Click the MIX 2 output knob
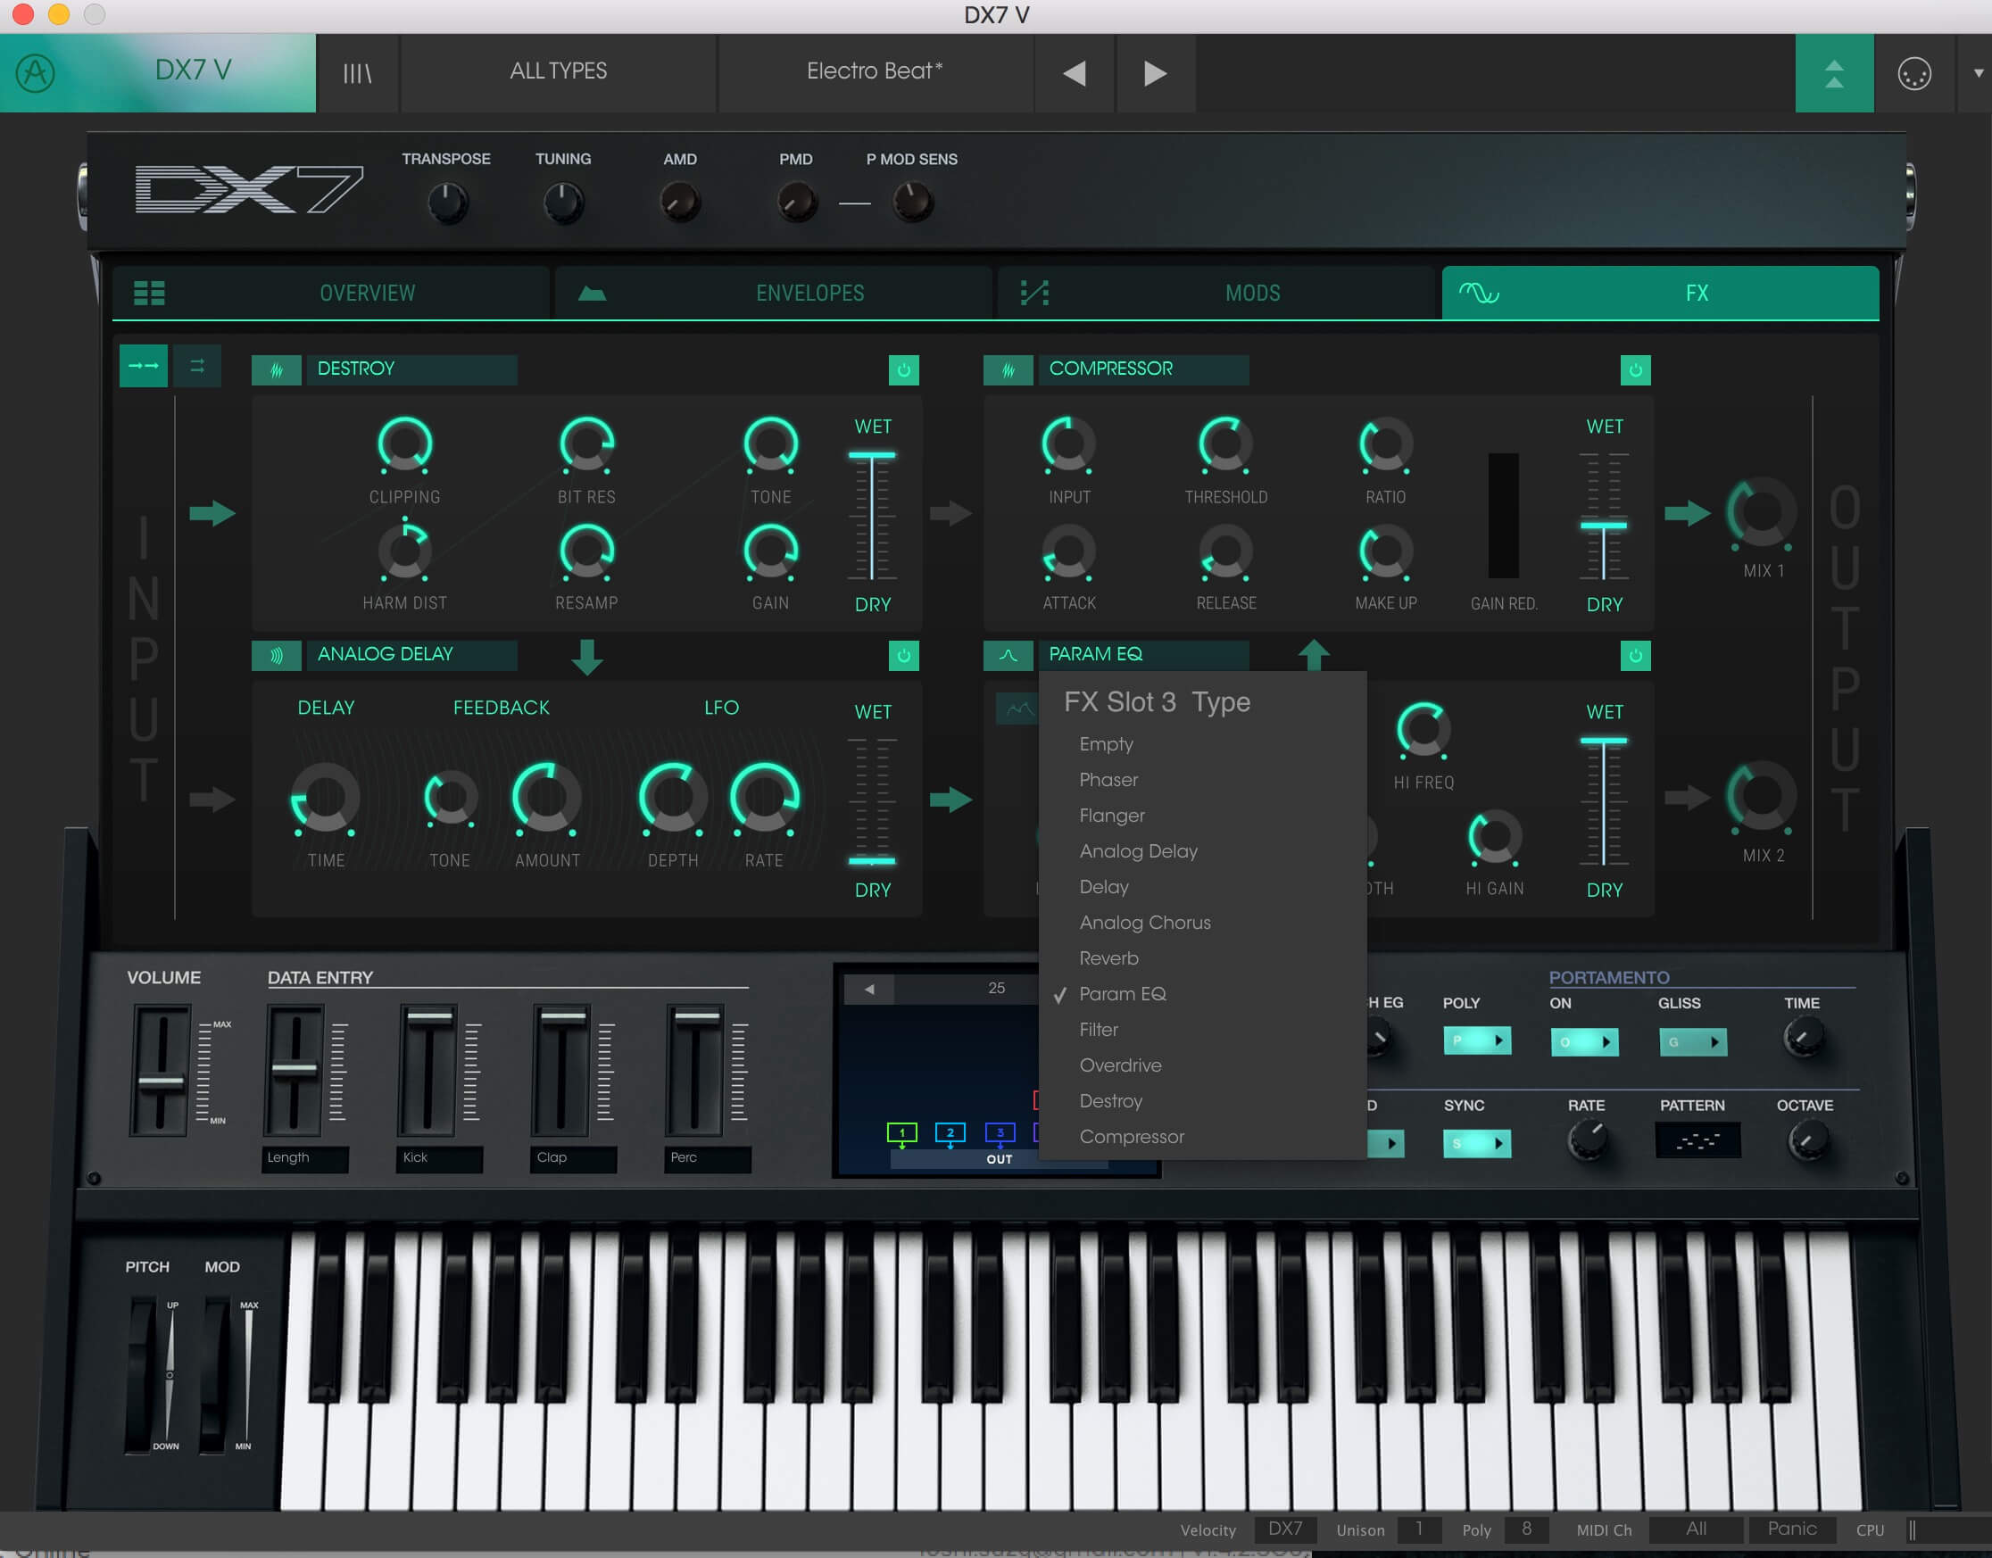1992x1558 pixels. [1761, 797]
